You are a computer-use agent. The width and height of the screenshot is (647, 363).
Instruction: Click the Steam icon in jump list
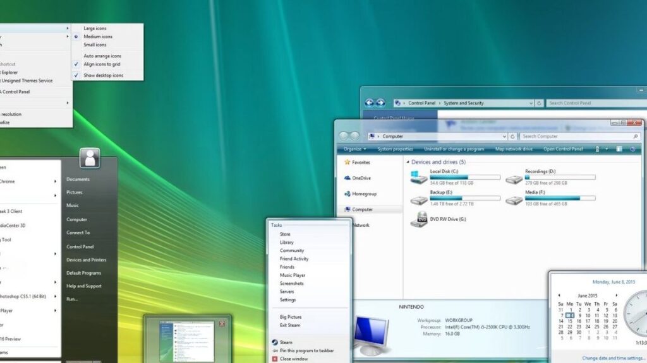274,342
